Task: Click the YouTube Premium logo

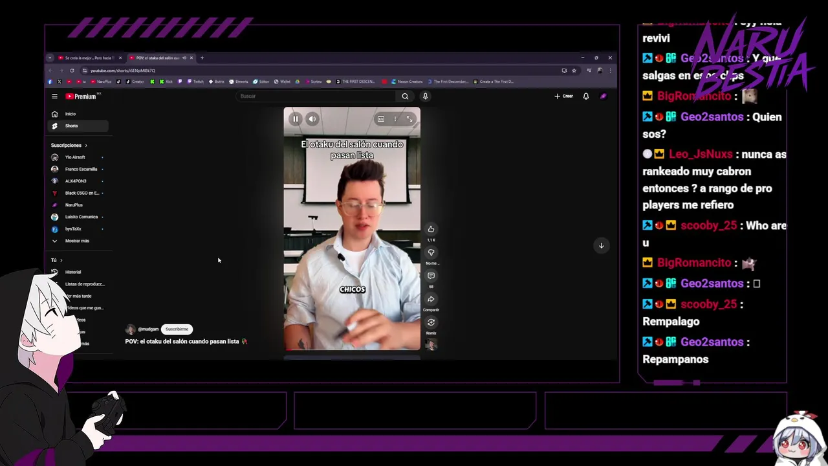Action: tap(81, 96)
